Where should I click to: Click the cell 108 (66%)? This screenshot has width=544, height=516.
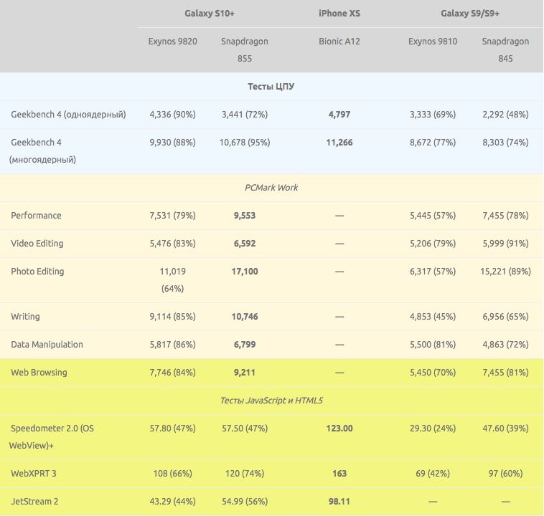tap(172, 474)
